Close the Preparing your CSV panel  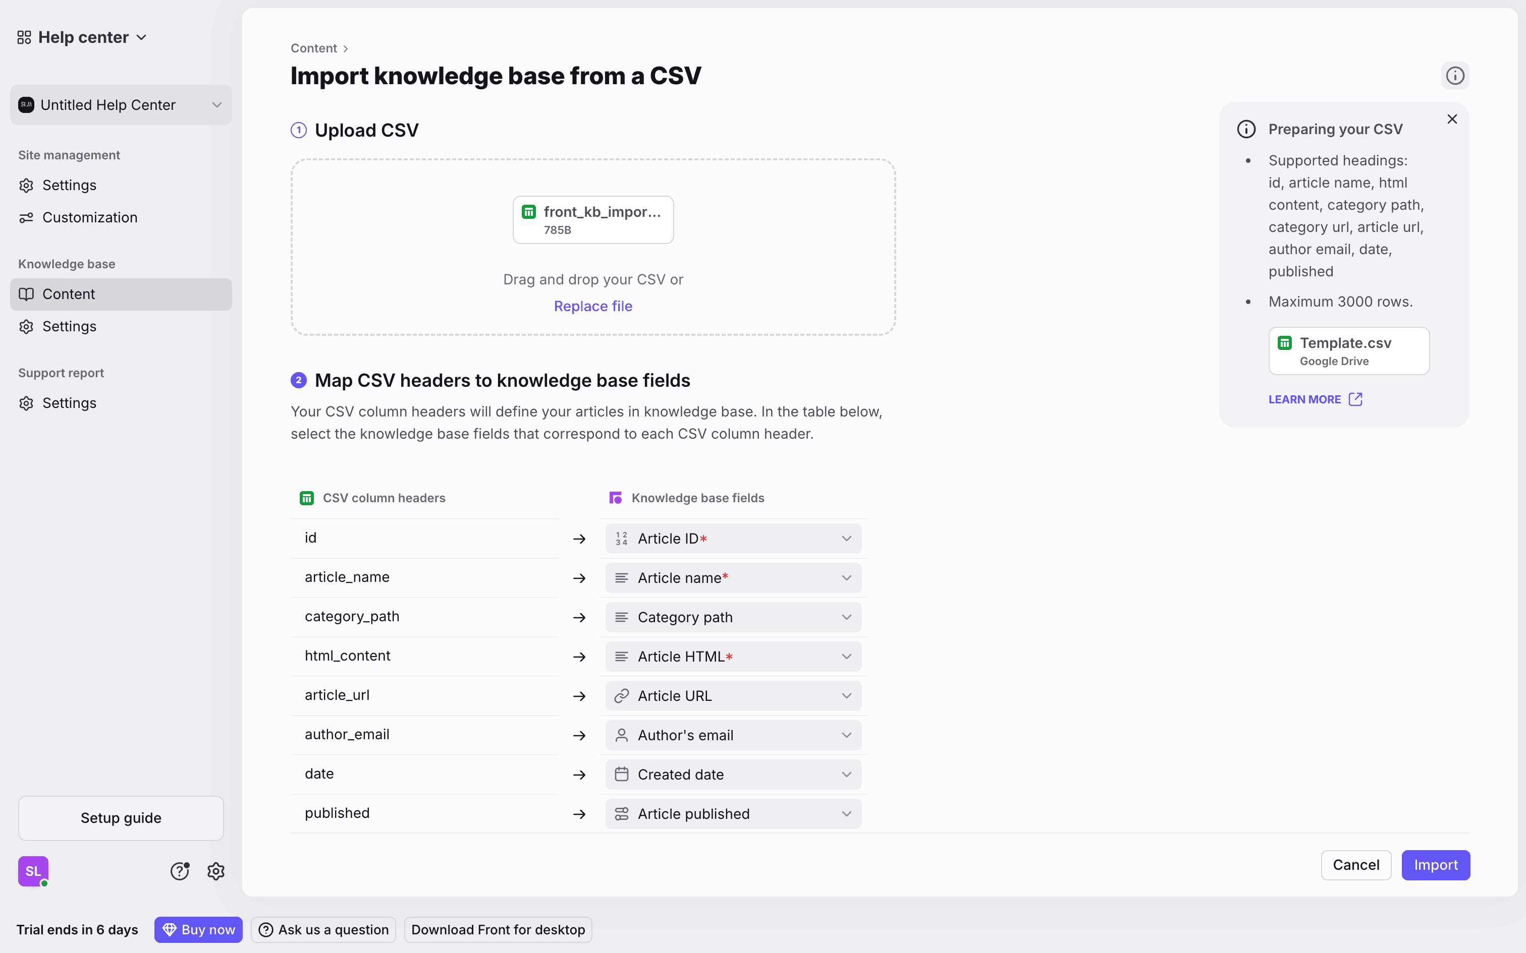point(1452,119)
